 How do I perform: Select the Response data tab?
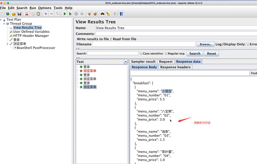(x=188, y=61)
